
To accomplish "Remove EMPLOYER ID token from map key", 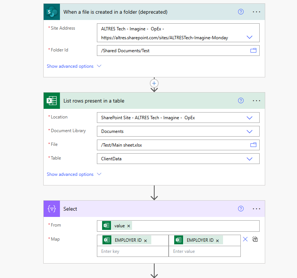I will pyautogui.click(x=145, y=241).
